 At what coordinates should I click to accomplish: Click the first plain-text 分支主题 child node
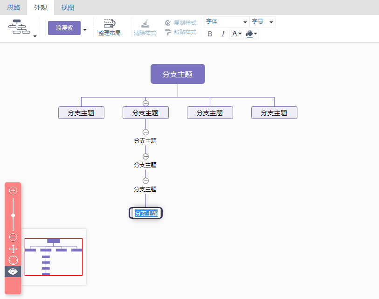(145, 141)
